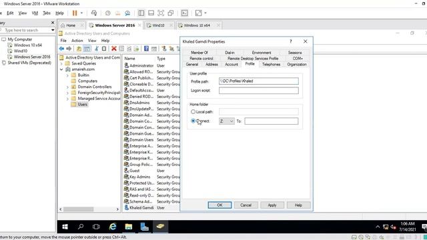Viewport: 427px width, 240px height.
Task: Open the VM menu in VMware
Action: 35,13
